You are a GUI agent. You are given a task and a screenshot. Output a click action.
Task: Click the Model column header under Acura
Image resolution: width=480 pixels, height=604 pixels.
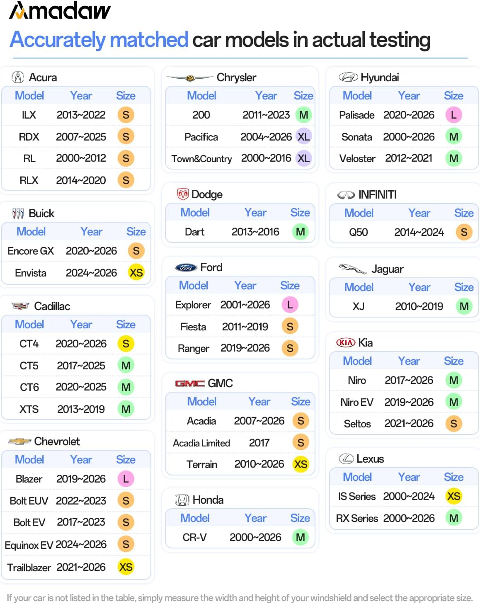(29, 96)
